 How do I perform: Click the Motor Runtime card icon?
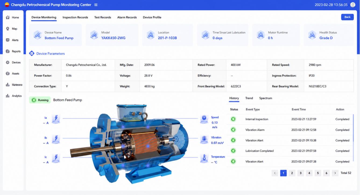[x=261, y=35]
